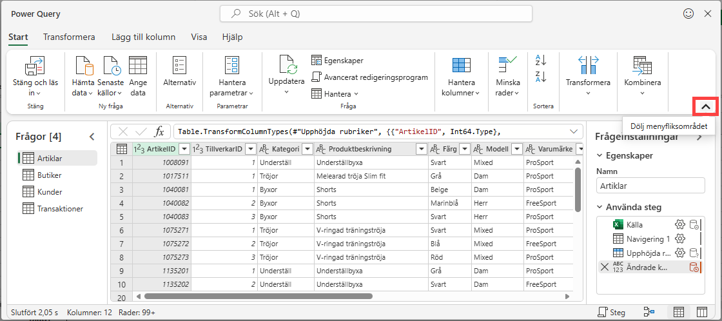
Task: Switch to schema view in status bar
Action: tap(702, 312)
